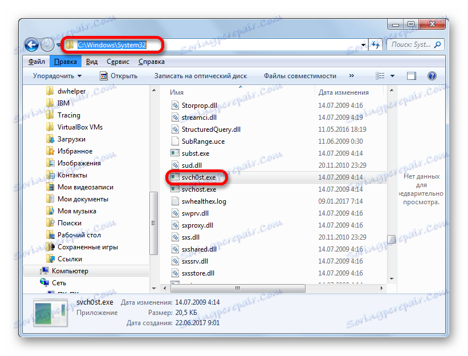
Task: Open Help with the question mark icon
Action: point(432,76)
